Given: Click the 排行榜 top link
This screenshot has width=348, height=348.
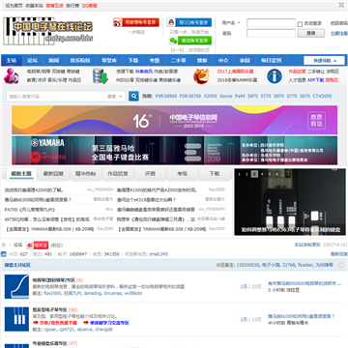Looking at the screenshot, I should pos(72,5).
